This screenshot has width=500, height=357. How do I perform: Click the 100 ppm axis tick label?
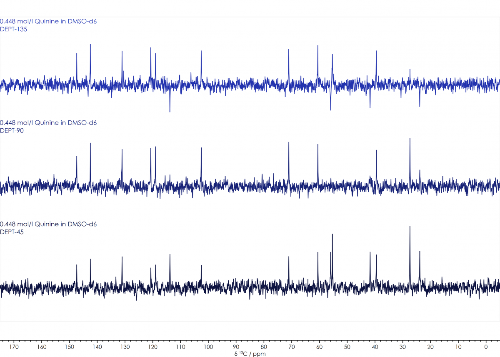coord(208,346)
